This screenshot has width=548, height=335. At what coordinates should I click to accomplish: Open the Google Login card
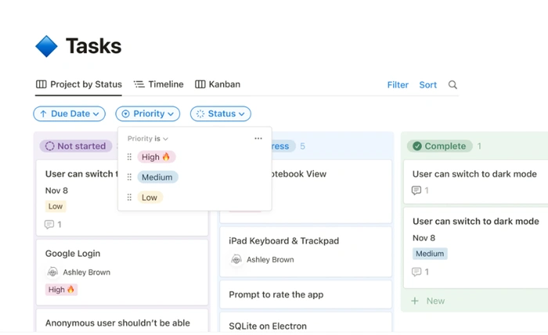click(122, 272)
